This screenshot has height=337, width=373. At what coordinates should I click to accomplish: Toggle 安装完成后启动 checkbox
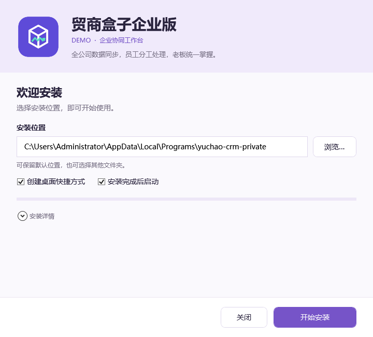pyautogui.click(x=102, y=182)
